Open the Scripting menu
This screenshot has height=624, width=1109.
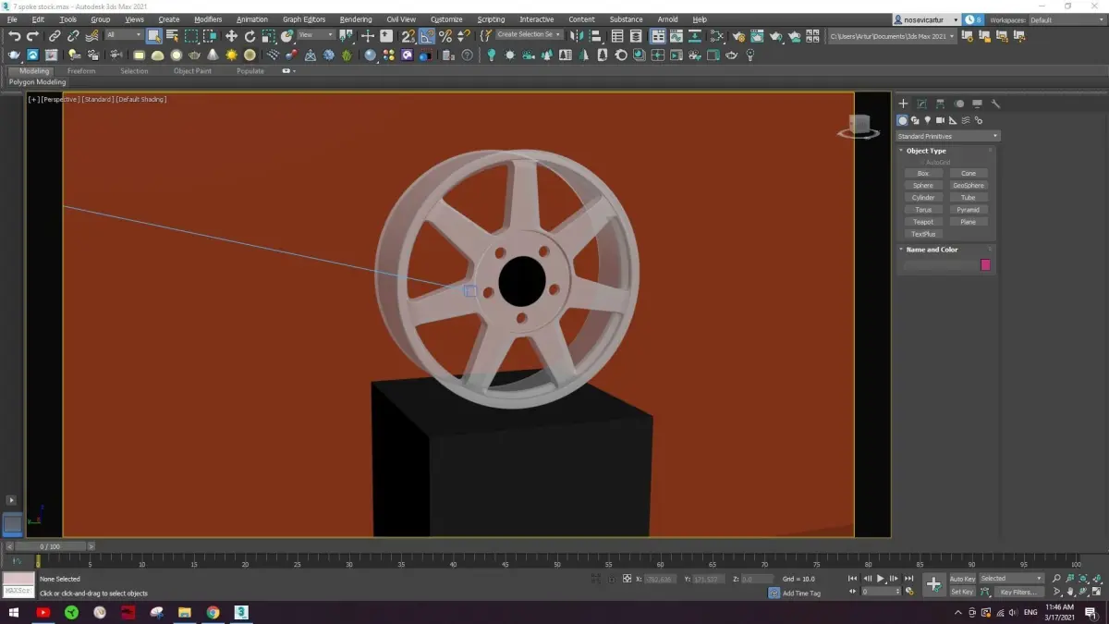tap(491, 19)
